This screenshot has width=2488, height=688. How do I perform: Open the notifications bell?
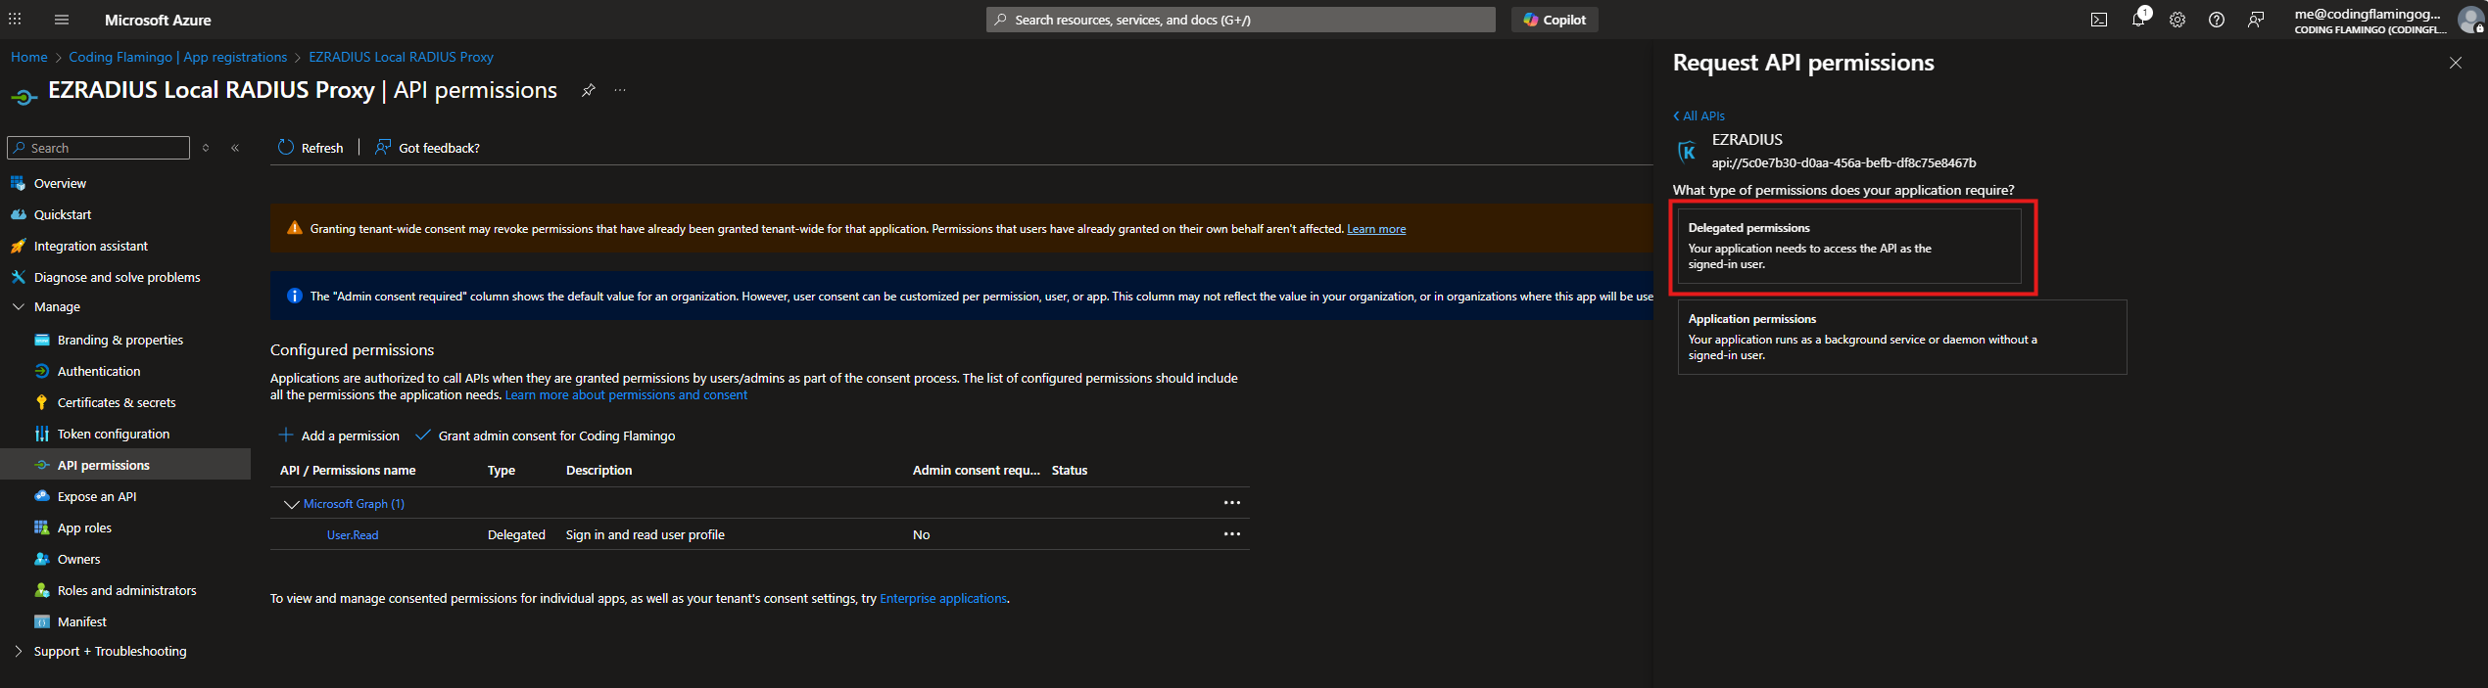point(2138,20)
